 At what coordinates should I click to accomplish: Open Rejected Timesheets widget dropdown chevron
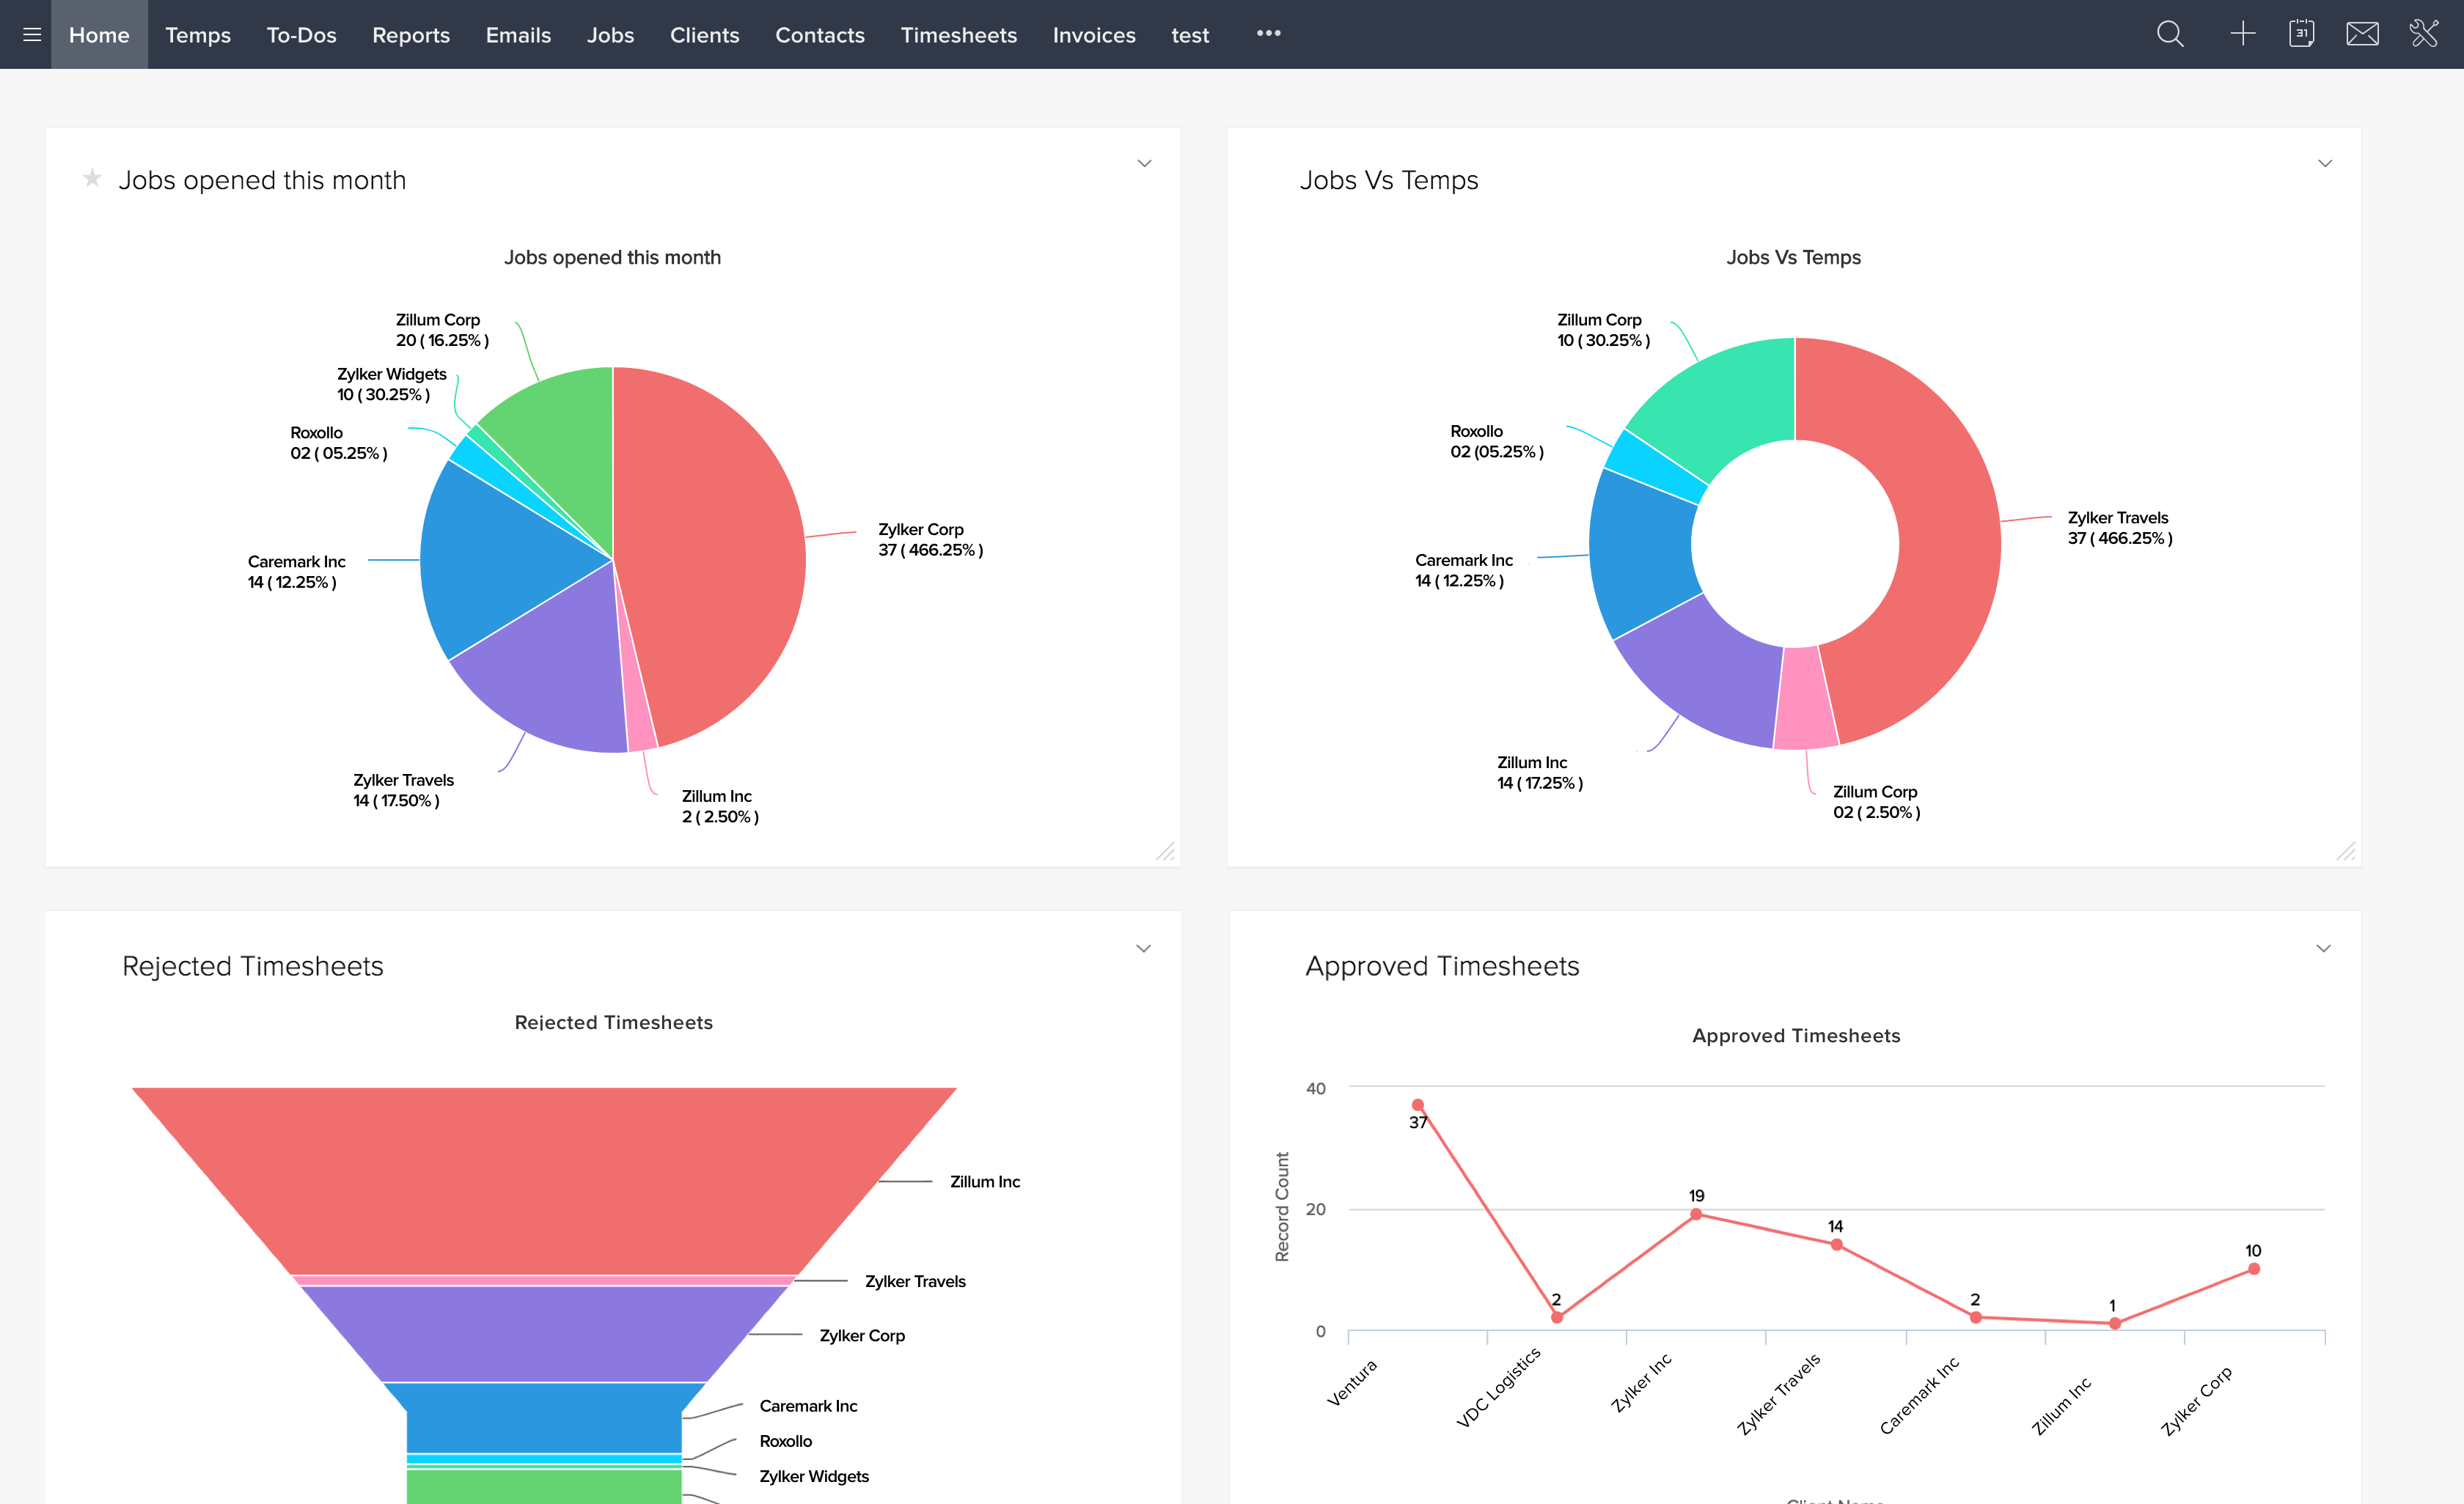[x=1143, y=948]
